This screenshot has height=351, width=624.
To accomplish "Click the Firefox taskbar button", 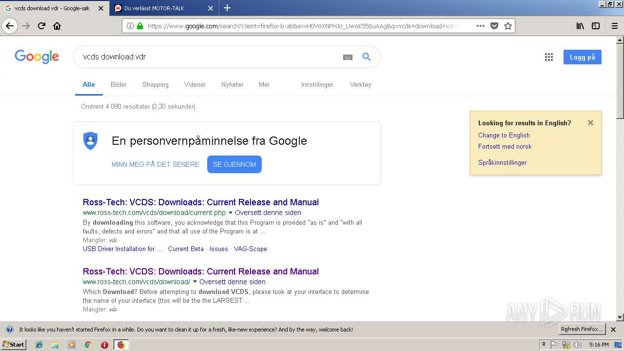I will (x=121, y=345).
